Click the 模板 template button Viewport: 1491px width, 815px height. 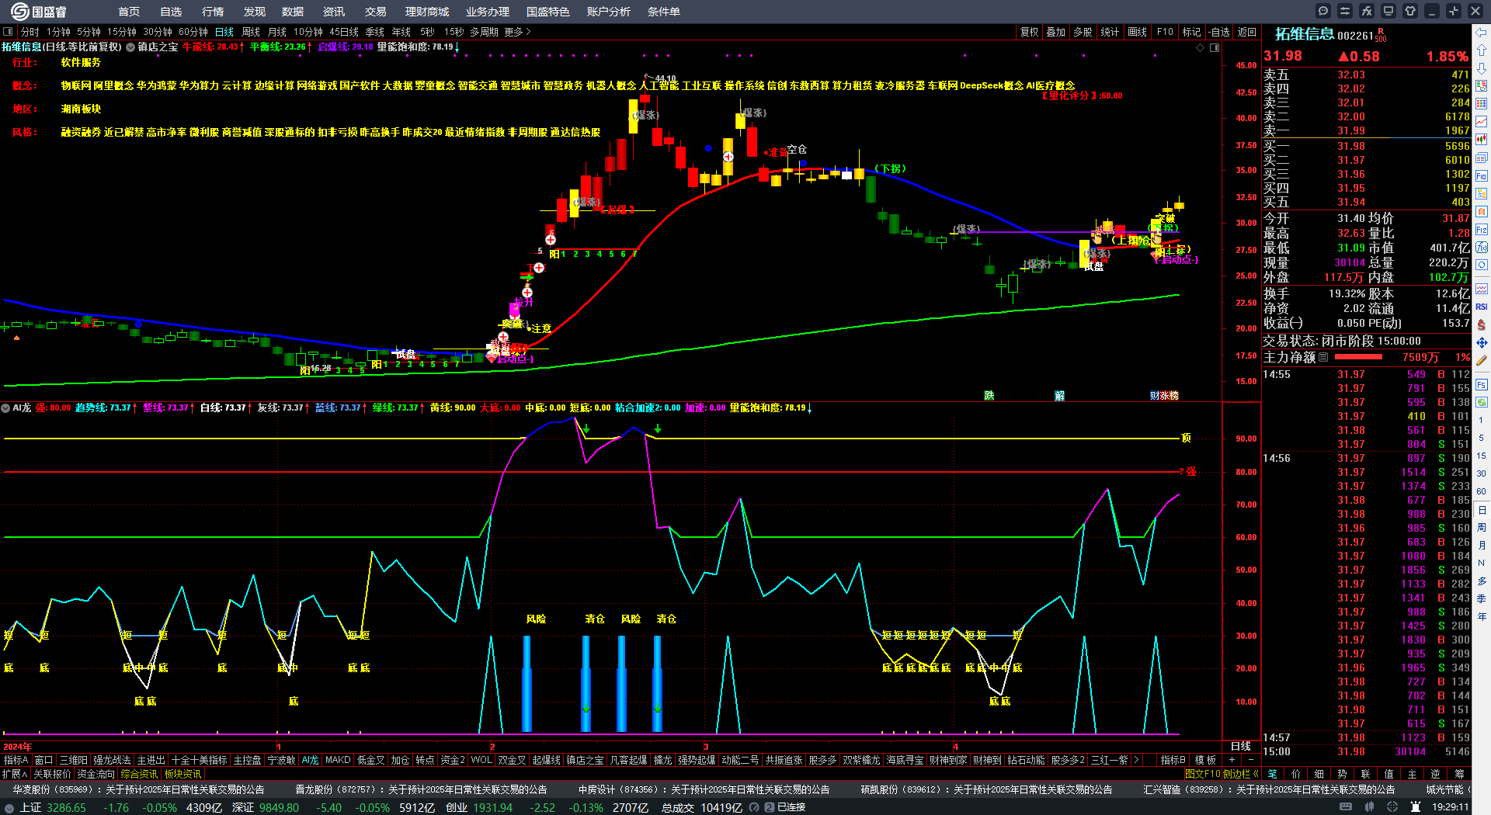tap(1205, 760)
